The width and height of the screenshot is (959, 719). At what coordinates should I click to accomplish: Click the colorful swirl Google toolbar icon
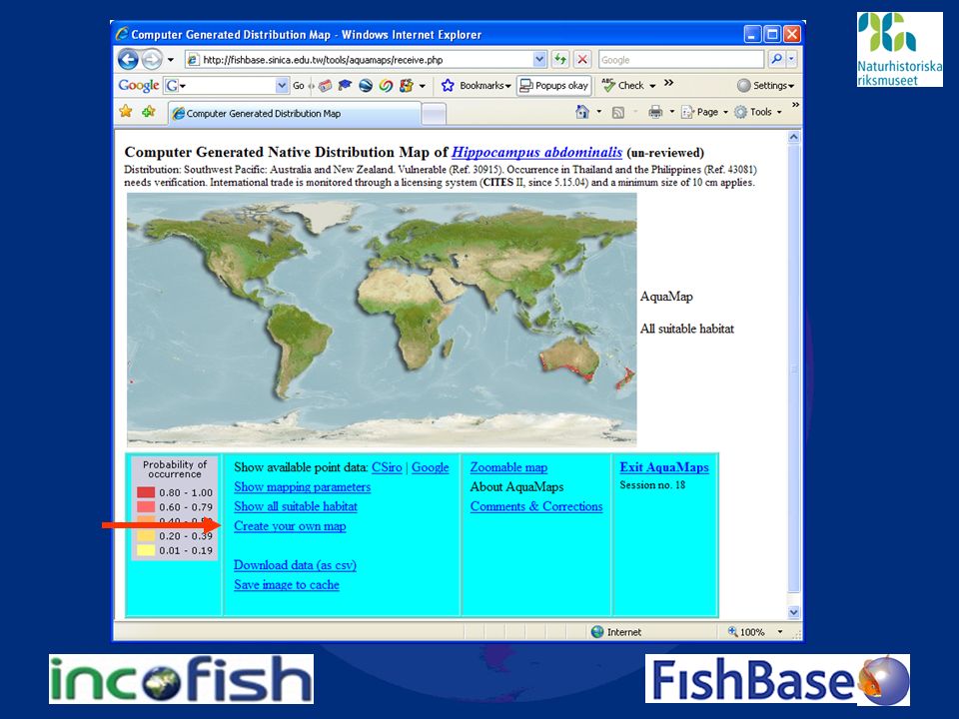click(x=386, y=86)
